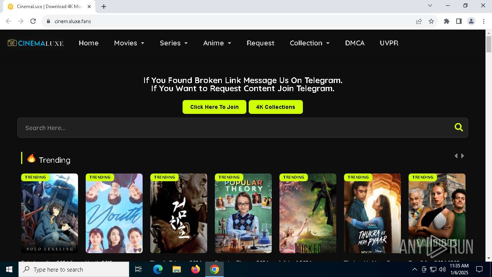Show next trending items arrow
This screenshot has height=277, width=492.
[462, 156]
